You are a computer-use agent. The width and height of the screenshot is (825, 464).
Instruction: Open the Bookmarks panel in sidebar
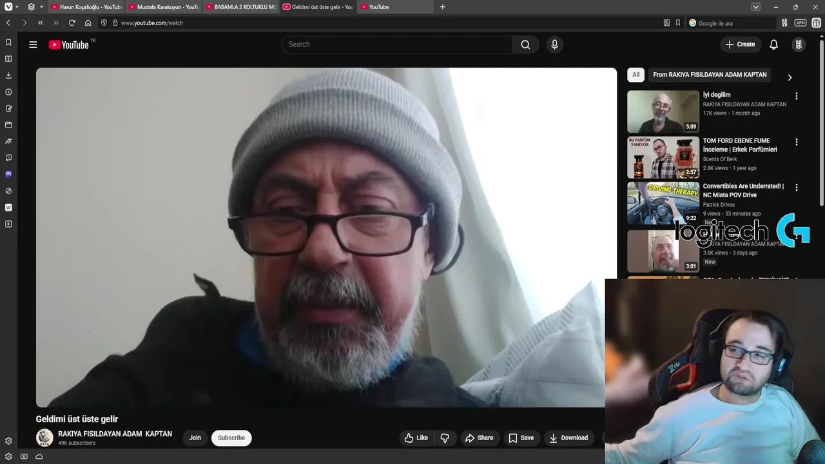coord(8,42)
